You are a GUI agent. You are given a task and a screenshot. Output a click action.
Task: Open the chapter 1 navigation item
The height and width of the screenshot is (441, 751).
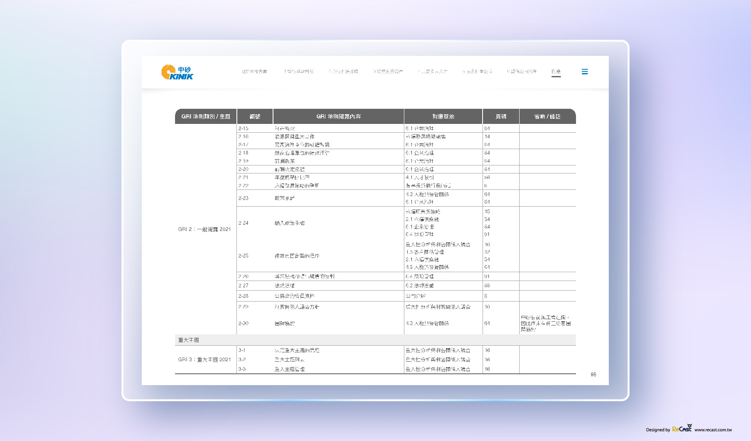click(298, 71)
